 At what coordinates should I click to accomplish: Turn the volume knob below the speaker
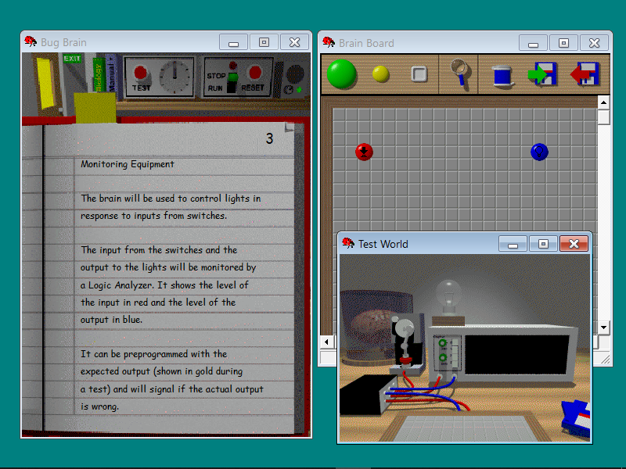click(288, 90)
